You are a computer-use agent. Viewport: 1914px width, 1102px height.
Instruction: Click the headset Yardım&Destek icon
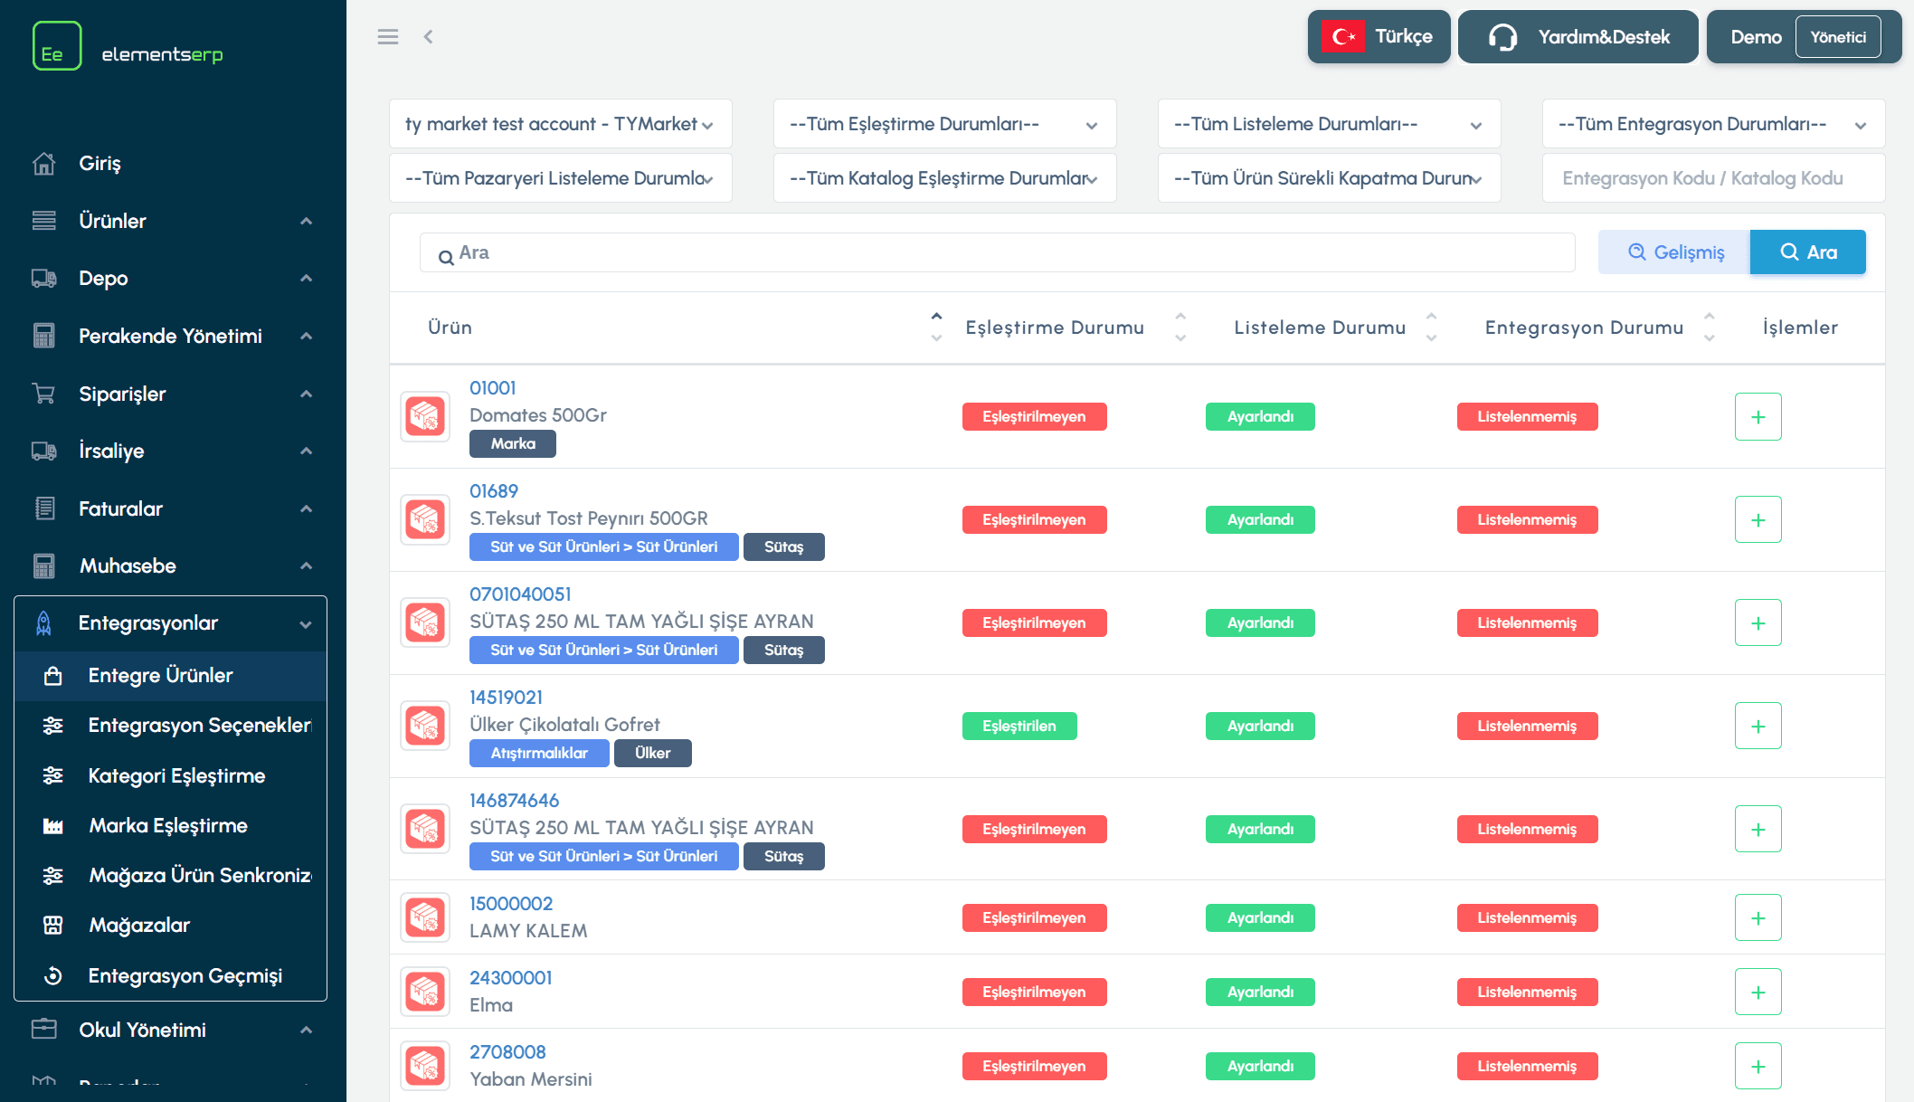click(1502, 37)
